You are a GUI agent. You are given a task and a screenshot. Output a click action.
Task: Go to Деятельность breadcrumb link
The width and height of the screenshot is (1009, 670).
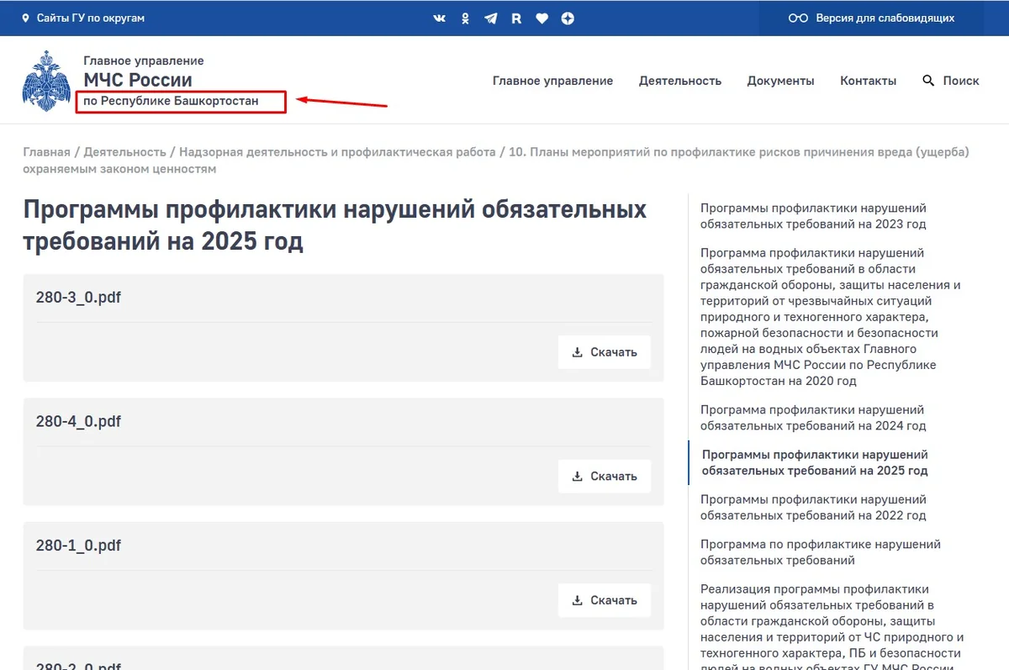(x=125, y=152)
